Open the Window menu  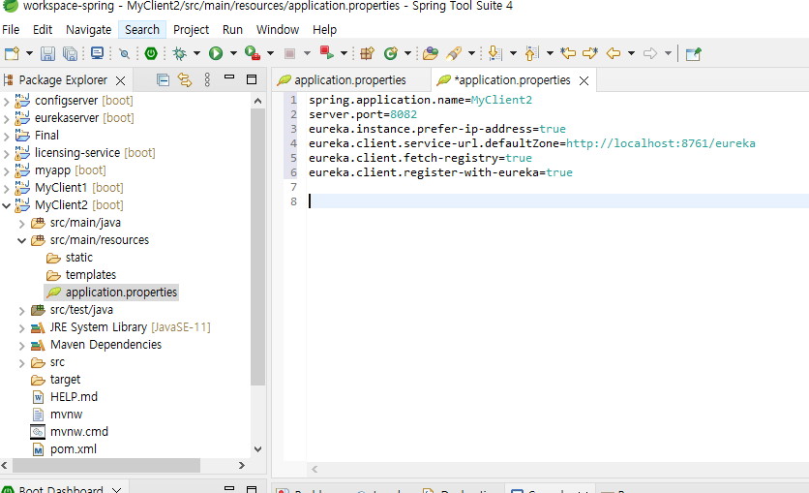click(278, 29)
